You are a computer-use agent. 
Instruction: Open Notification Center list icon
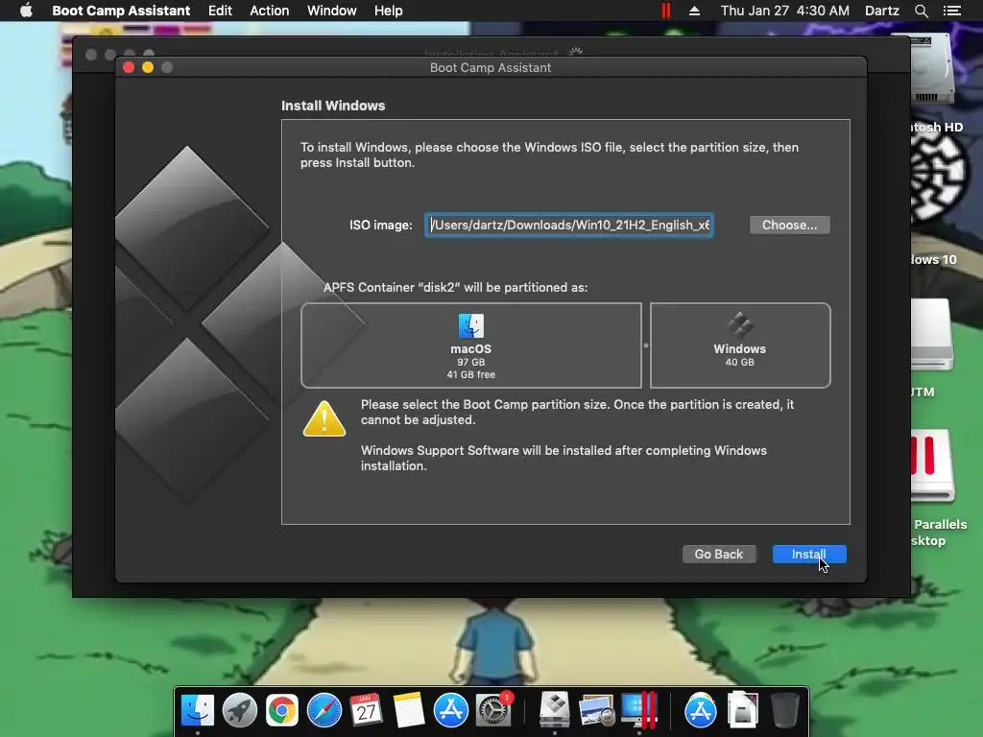(951, 11)
